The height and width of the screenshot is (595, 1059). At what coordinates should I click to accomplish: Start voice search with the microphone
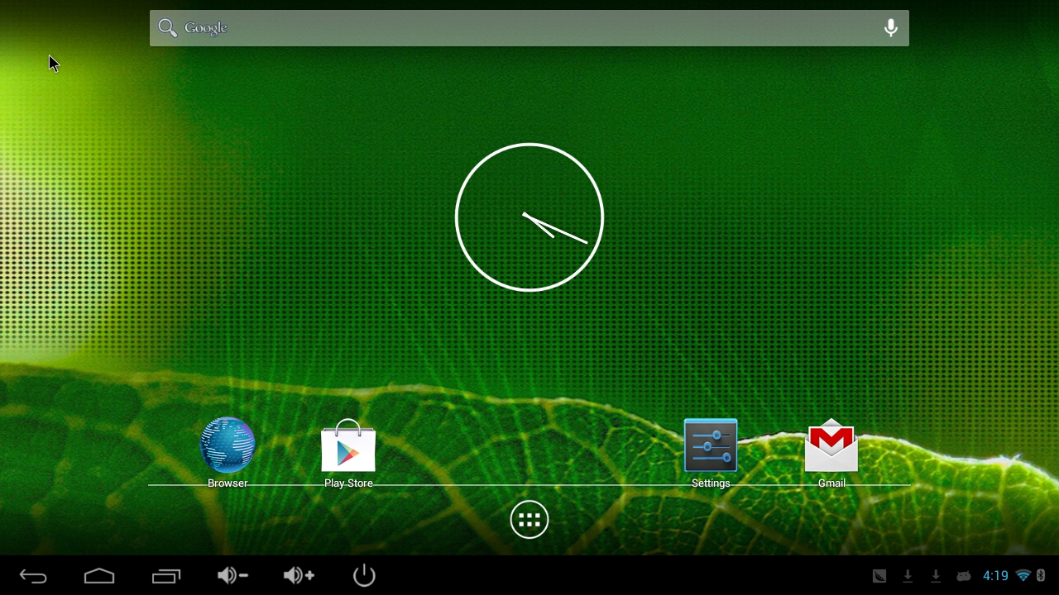click(890, 28)
